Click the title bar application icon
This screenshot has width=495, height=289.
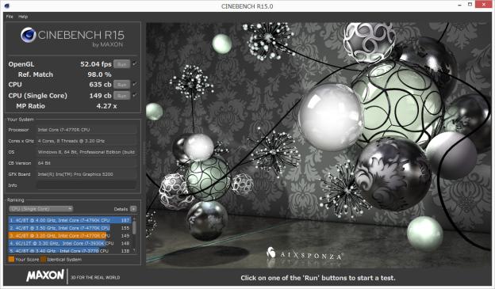[7, 6]
